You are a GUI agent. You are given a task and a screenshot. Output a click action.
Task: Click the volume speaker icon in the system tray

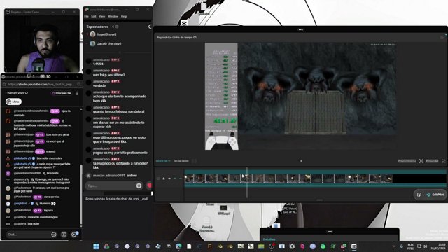point(425,246)
